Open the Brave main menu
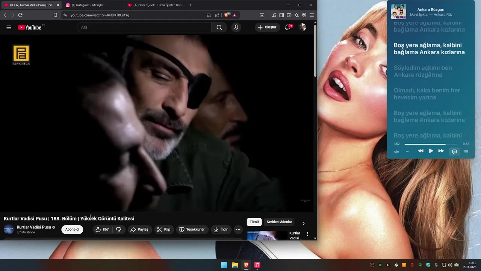The image size is (481, 271). point(312,15)
